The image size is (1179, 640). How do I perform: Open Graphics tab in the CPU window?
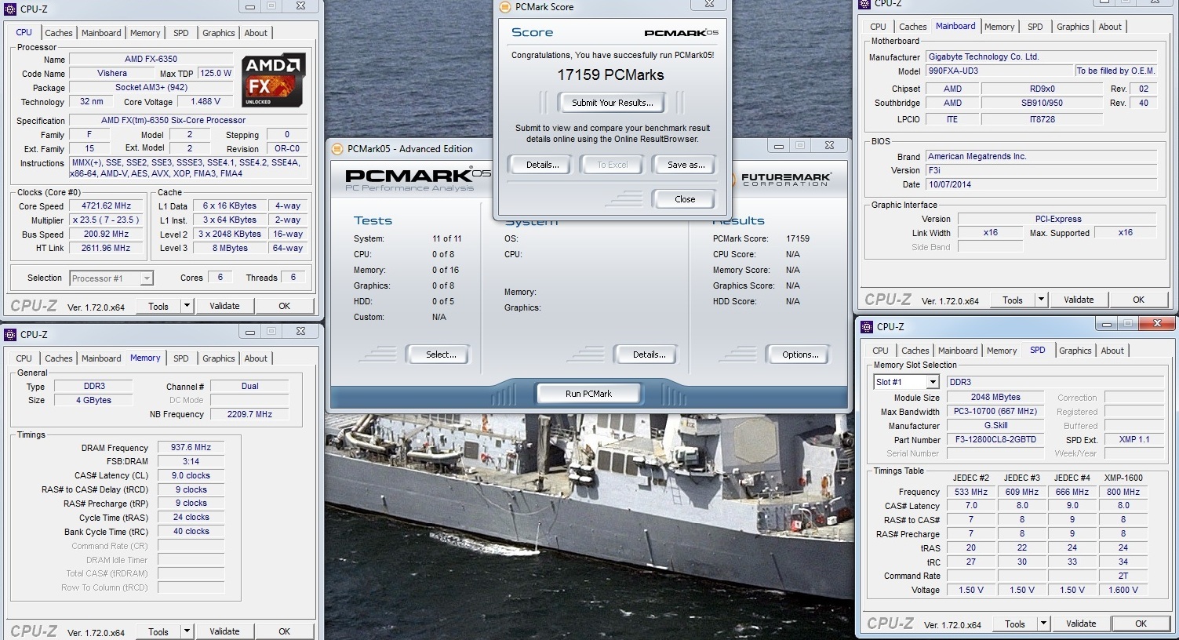point(218,33)
